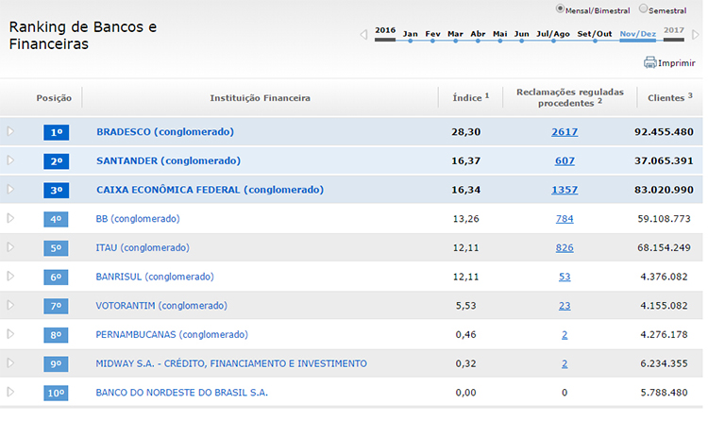Select the Jul/Ago period on timeline
708x421 pixels.
click(553, 34)
